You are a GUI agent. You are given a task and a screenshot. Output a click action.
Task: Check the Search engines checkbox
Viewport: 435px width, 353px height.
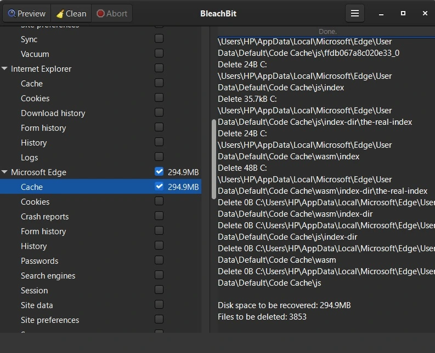pyautogui.click(x=159, y=275)
